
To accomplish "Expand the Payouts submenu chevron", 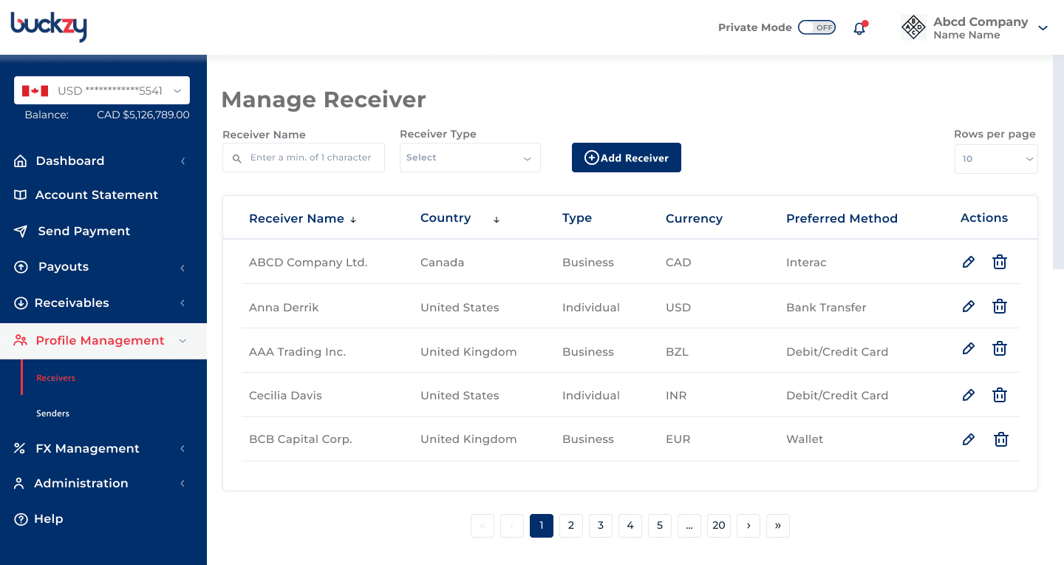I will pos(183,268).
